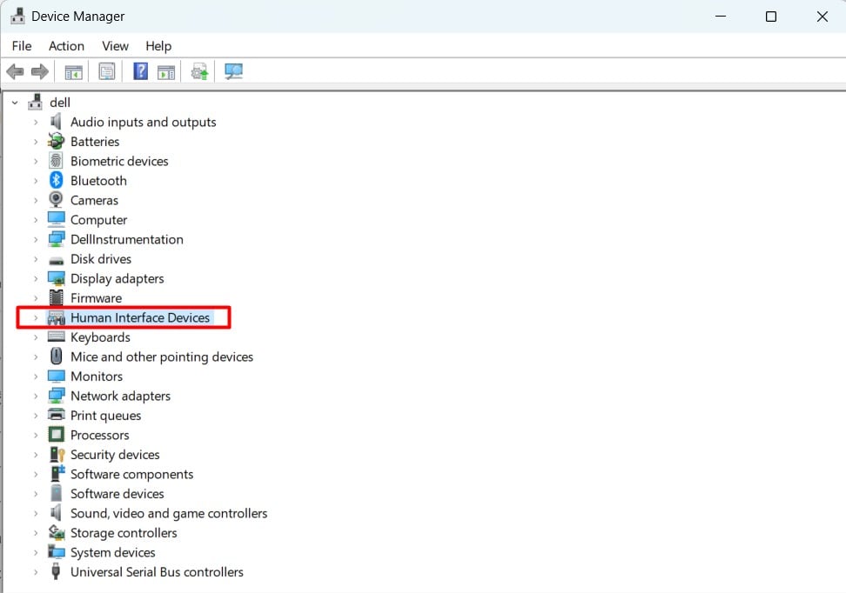Expand the Display adapters chevron
The width and height of the screenshot is (846, 593).
[x=36, y=279]
